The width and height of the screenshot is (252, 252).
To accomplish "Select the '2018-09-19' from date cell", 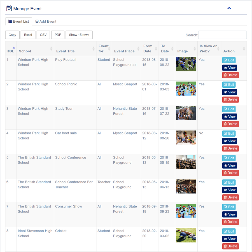I will (150, 215).
